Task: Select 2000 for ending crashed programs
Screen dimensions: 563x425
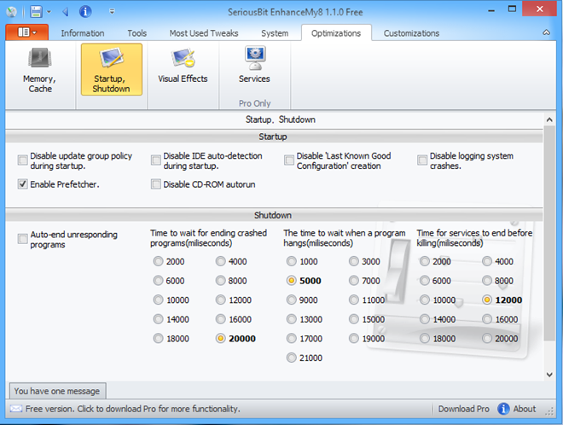Action: click(158, 261)
